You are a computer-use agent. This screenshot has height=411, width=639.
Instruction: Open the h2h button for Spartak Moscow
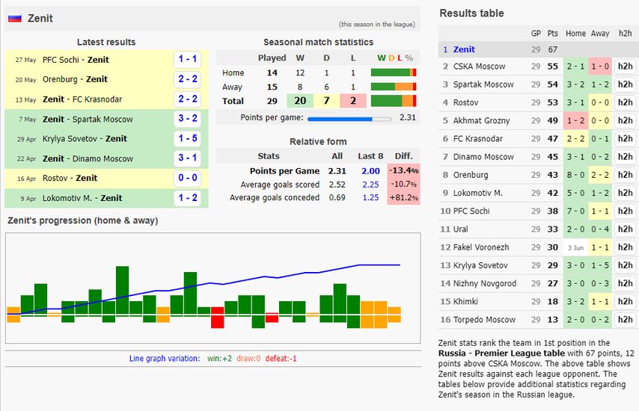point(625,84)
